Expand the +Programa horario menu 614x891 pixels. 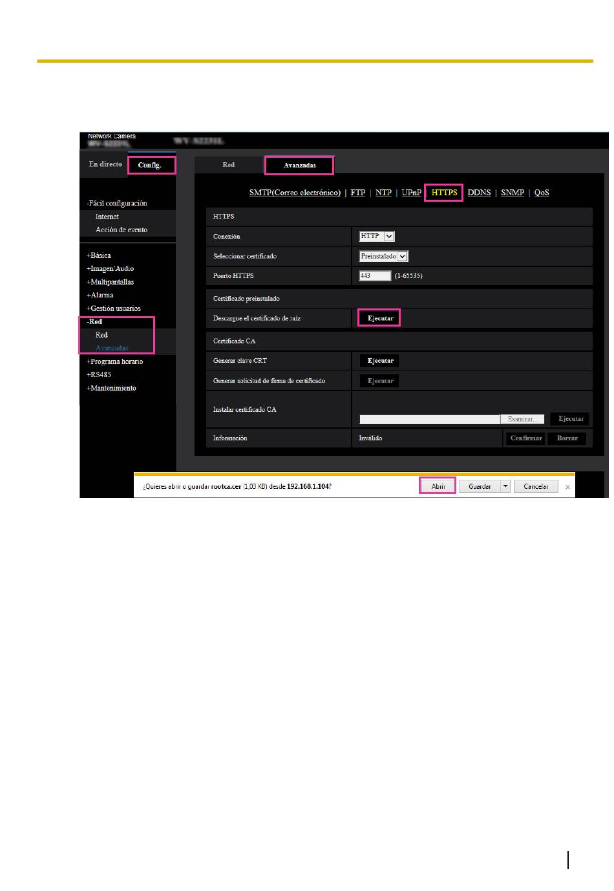click(x=115, y=361)
